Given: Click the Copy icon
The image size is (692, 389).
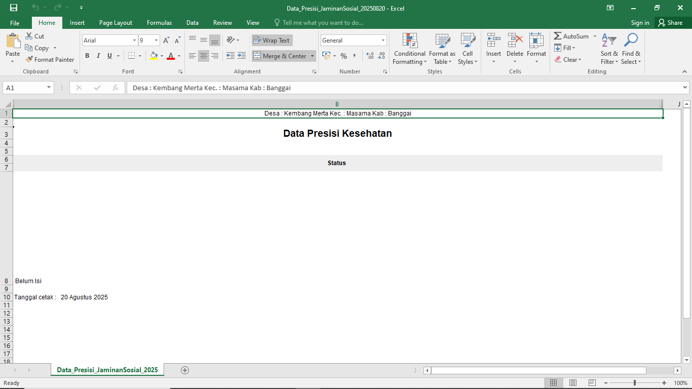Looking at the screenshot, I should coord(29,48).
